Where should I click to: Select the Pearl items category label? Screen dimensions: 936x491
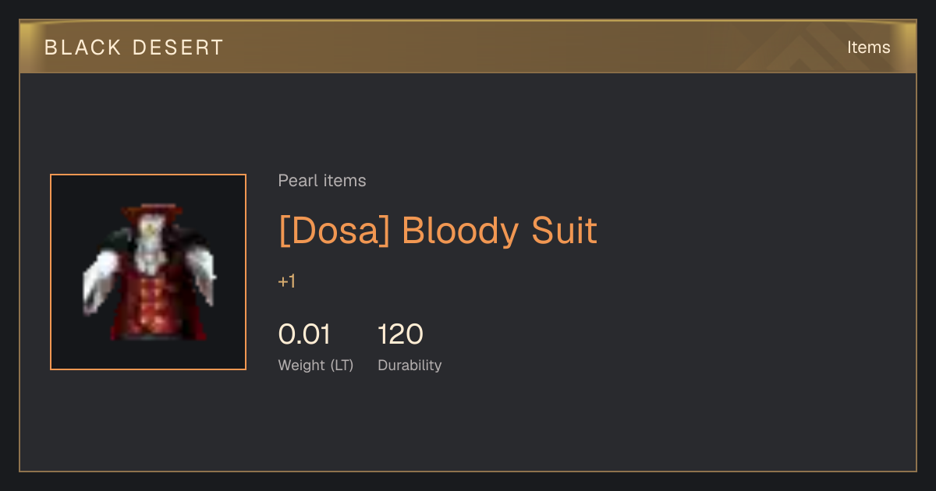pyautogui.click(x=322, y=181)
